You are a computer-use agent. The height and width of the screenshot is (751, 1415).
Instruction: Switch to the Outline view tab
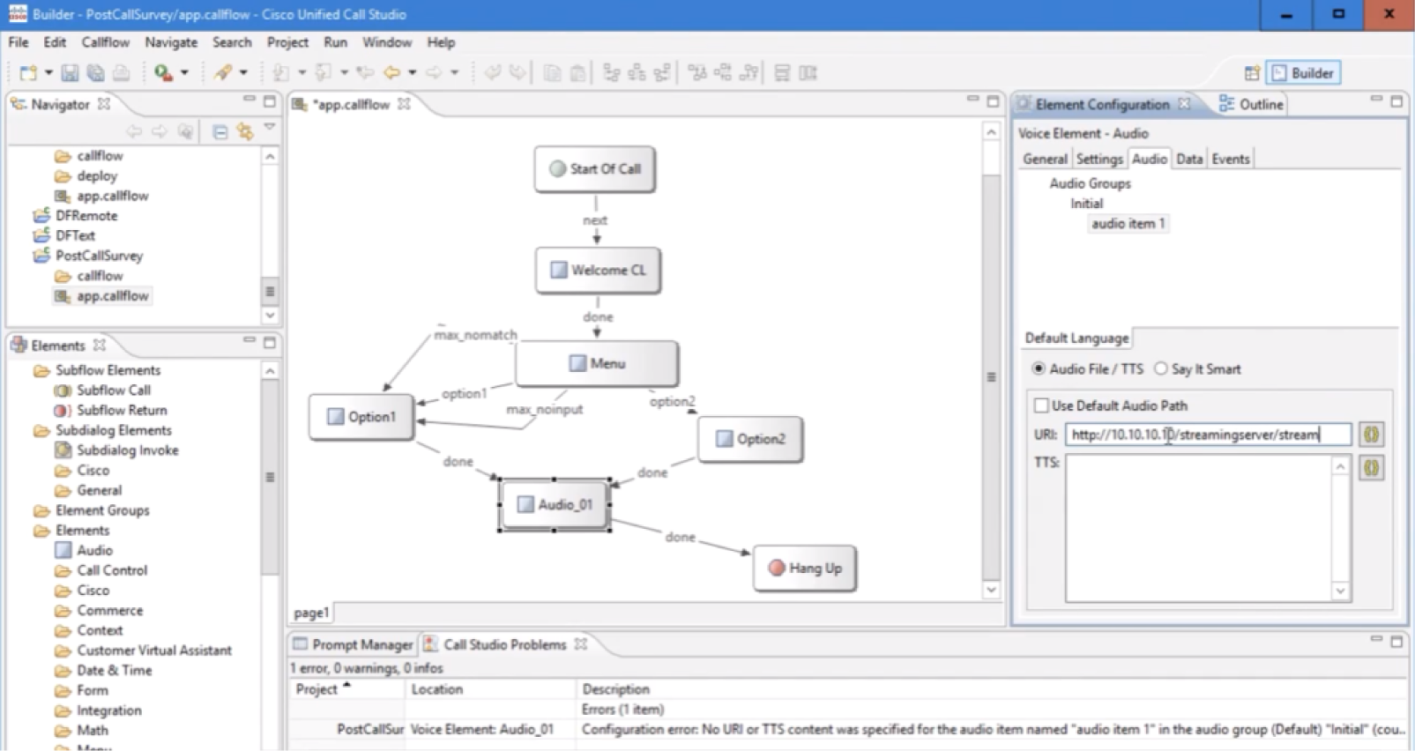click(x=1251, y=104)
